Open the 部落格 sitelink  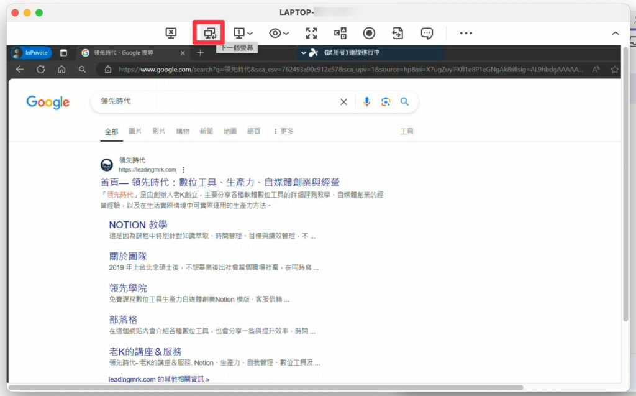coord(123,320)
